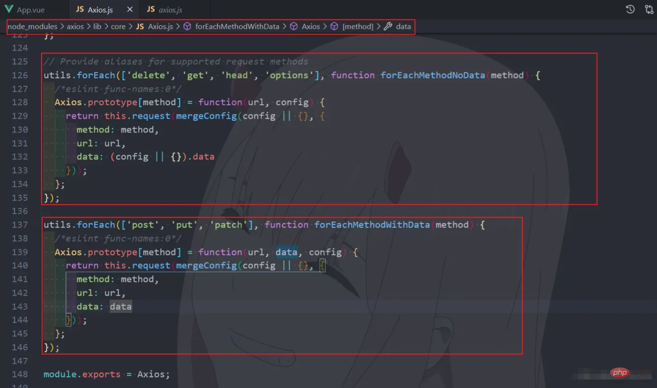Open the [method] breadcrumb symbol
This screenshot has width=657, height=388.
[352, 26]
